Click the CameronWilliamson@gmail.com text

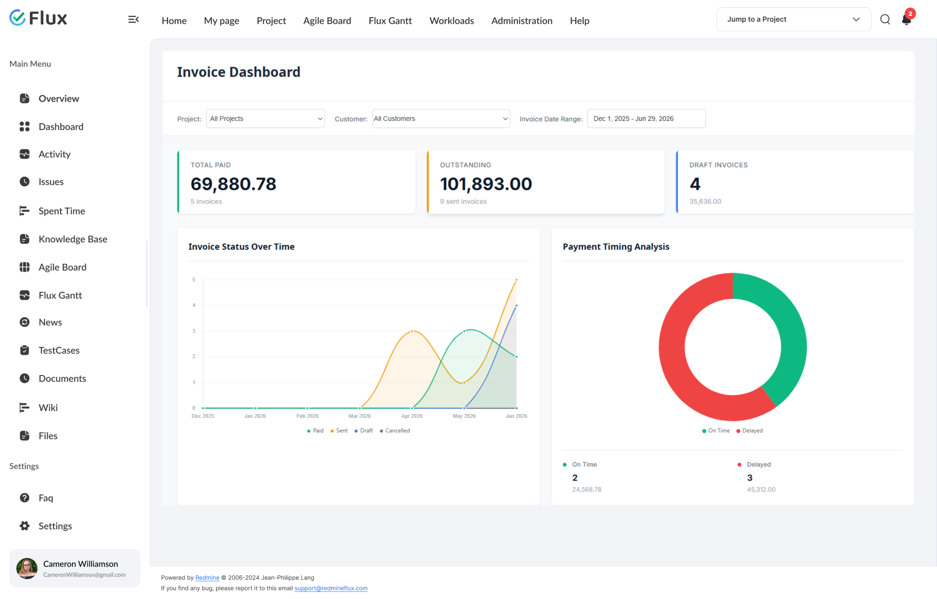click(85, 574)
